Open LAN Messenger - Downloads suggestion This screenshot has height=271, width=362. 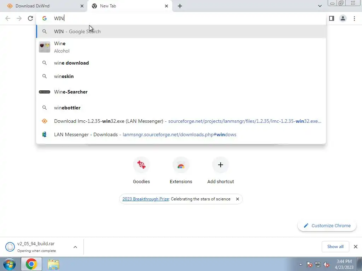(x=181, y=134)
